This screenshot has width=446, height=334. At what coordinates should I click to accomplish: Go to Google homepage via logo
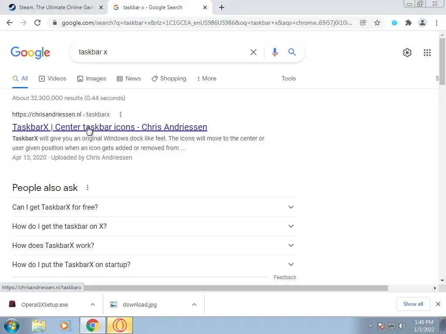30,53
